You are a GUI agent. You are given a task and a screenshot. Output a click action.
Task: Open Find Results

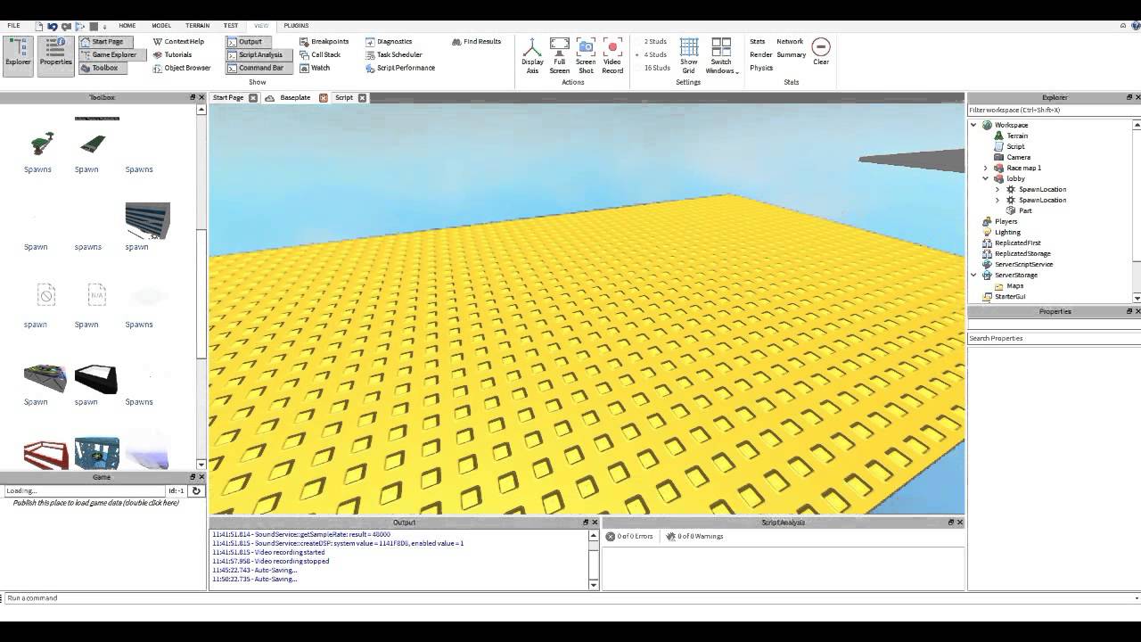click(x=476, y=42)
